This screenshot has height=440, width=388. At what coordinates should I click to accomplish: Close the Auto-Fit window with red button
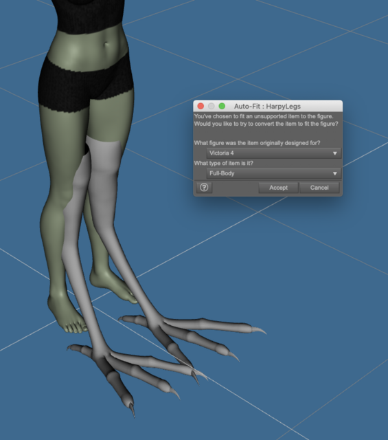(201, 106)
